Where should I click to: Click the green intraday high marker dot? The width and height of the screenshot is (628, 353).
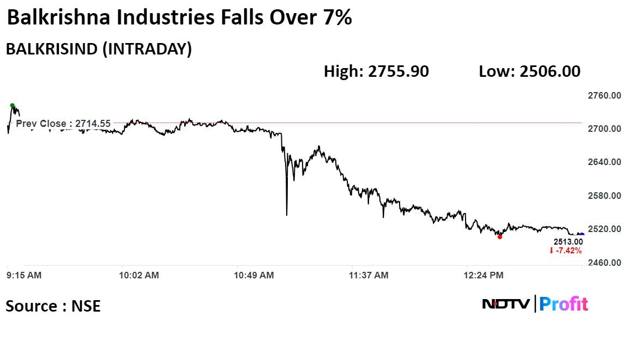[x=12, y=105]
